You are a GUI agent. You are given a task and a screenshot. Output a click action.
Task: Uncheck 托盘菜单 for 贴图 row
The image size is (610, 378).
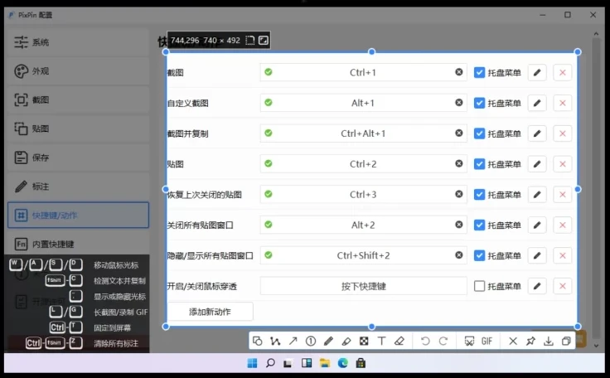pyautogui.click(x=479, y=164)
